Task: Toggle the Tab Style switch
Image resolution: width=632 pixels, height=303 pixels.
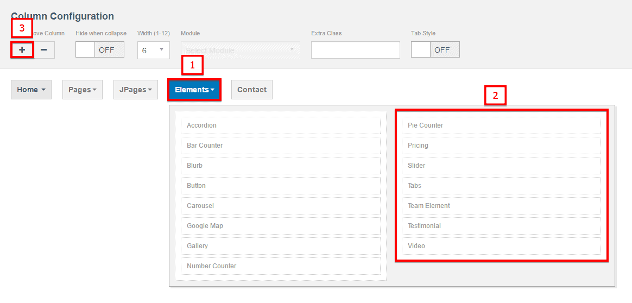Action: [435, 49]
